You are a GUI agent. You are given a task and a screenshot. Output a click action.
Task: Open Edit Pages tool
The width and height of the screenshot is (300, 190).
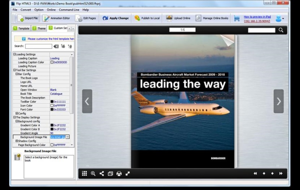pos(85,18)
